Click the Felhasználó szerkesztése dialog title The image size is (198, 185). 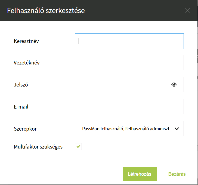click(46, 11)
